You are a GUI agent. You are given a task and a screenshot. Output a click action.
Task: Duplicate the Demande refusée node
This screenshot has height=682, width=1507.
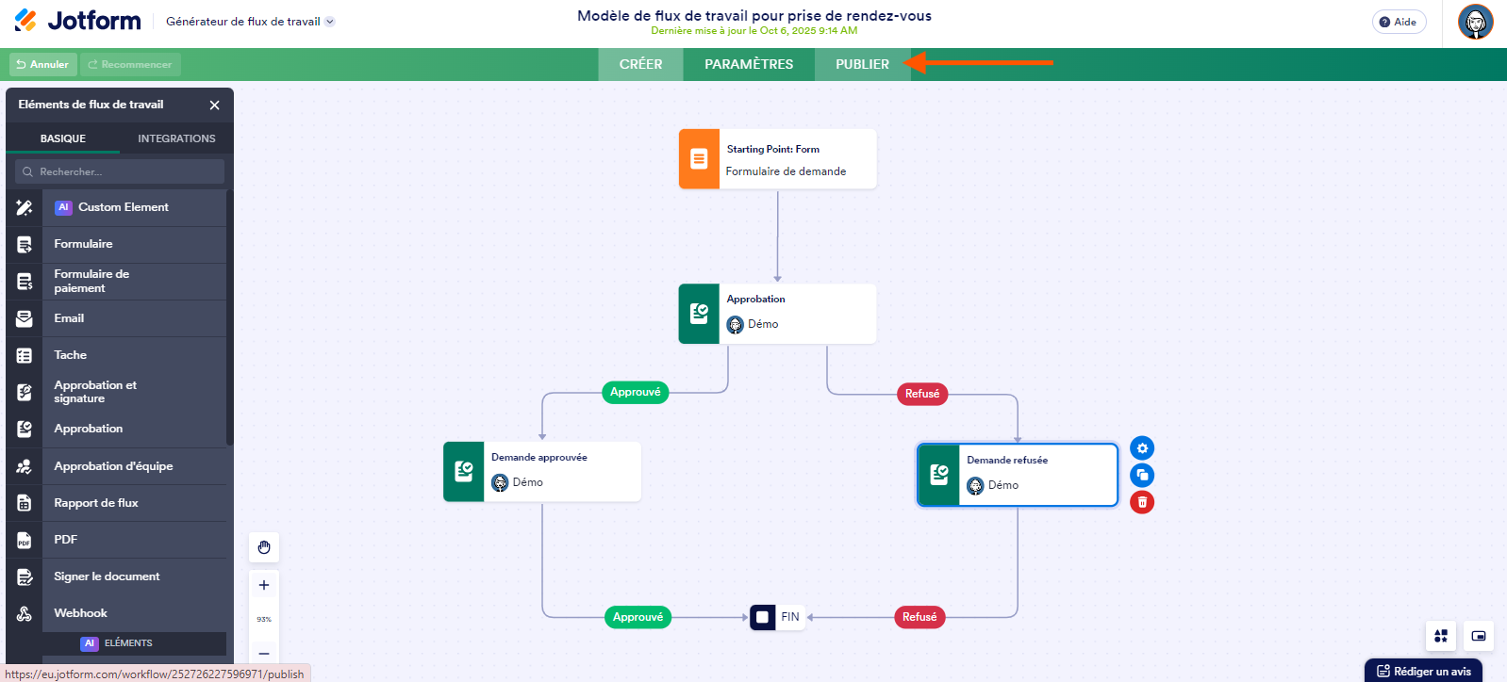pyautogui.click(x=1142, y=475)
